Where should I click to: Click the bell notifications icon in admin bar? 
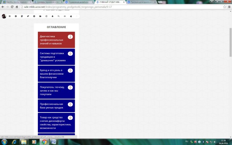(x=52, y=16)
